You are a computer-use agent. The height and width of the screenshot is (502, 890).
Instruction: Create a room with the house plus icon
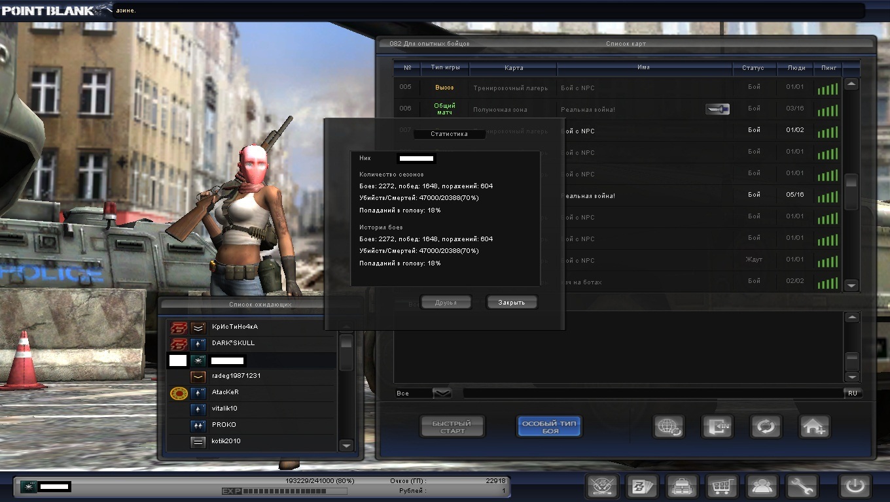[x=815, y=427]
